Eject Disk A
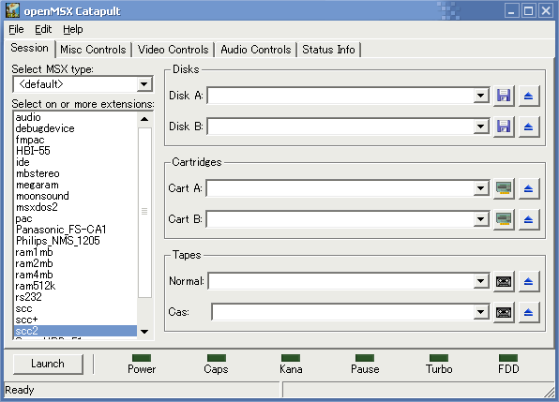 (x=529, y=96)
